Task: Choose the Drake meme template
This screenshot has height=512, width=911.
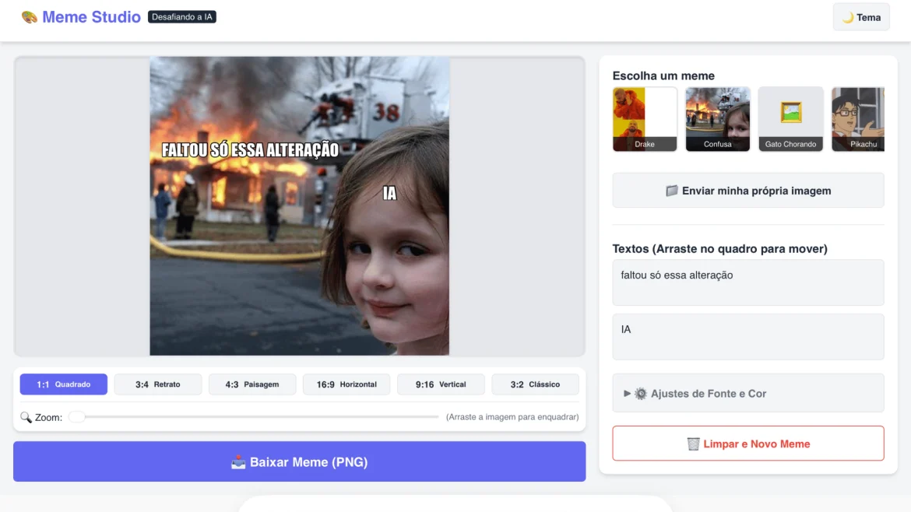Action: click(x=645, y=119)
